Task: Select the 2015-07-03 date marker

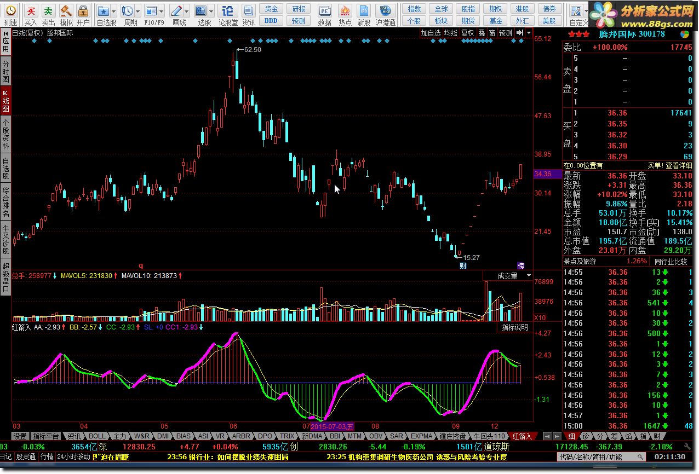Action: (x=333, y=426)
